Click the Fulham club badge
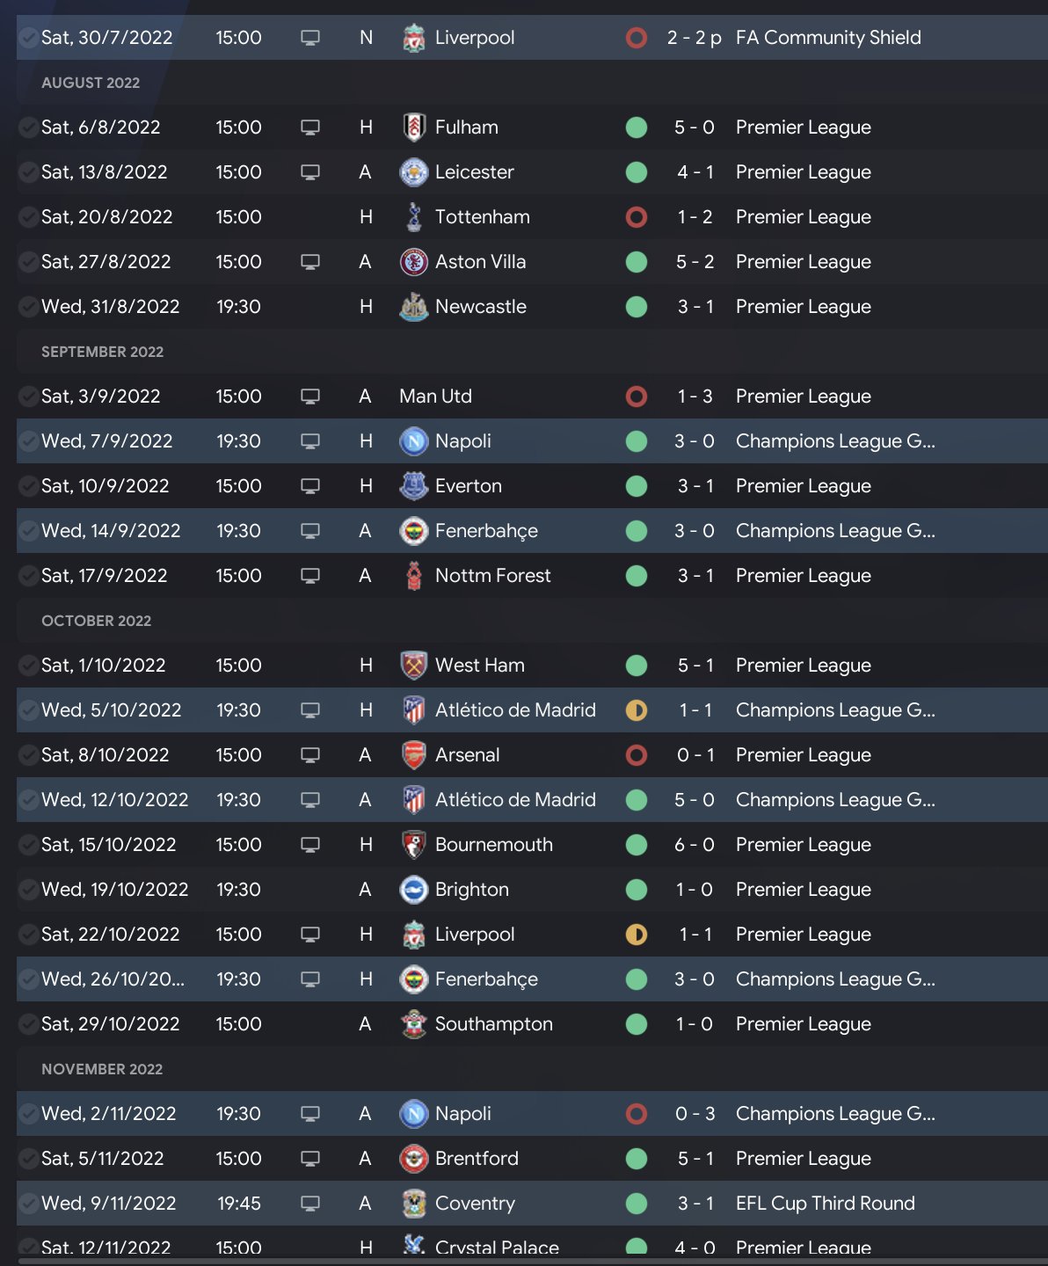Screen dimensions: 1048x1266 click(x=413, y=127)
